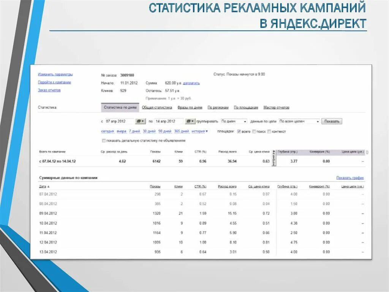Open the 'Мастер отчетов' tab
Image resolution: width=389 pixels, height=292 pixels.
coord(276,107)
